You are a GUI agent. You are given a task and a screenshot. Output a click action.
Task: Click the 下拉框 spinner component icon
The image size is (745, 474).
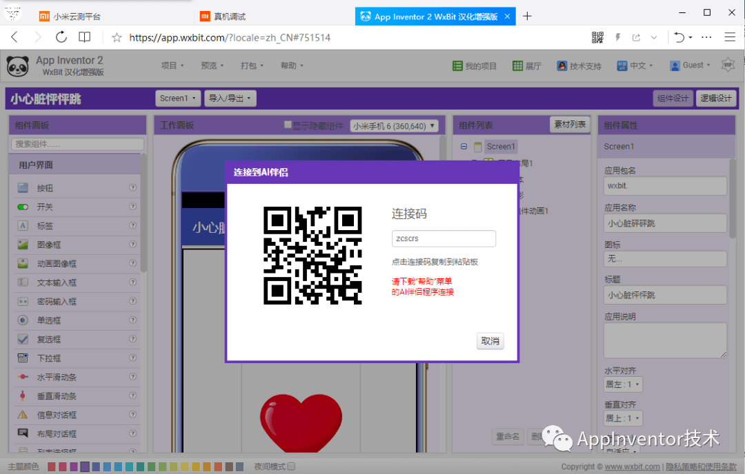[23, 358]
